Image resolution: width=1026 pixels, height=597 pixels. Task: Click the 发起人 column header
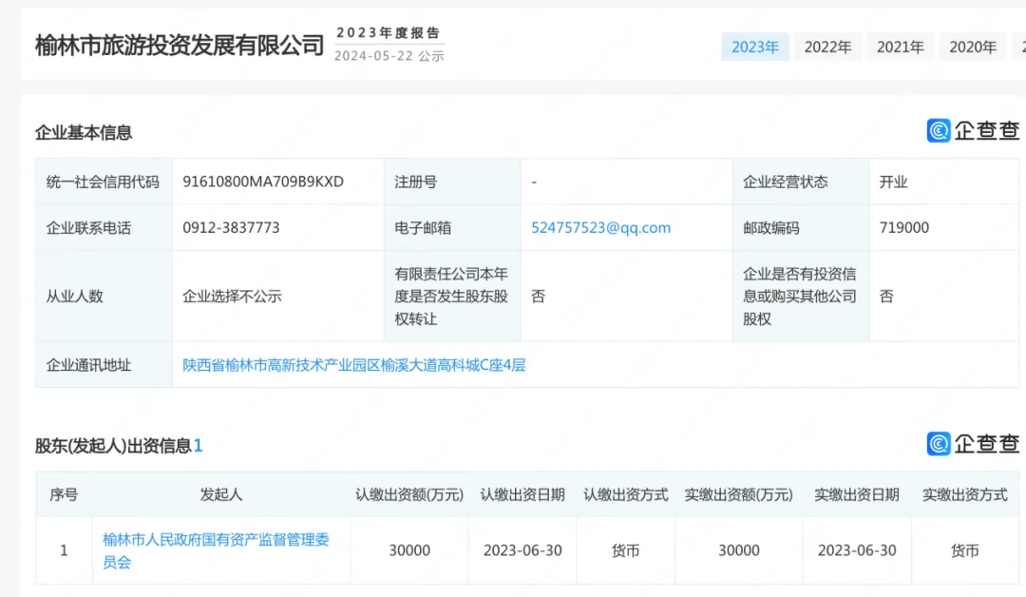pyautogui.click(x=220, y=495)
